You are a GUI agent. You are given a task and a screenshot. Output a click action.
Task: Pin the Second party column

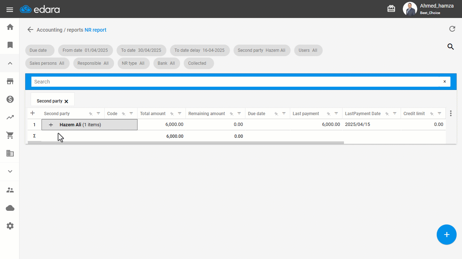tap(91, 114)
